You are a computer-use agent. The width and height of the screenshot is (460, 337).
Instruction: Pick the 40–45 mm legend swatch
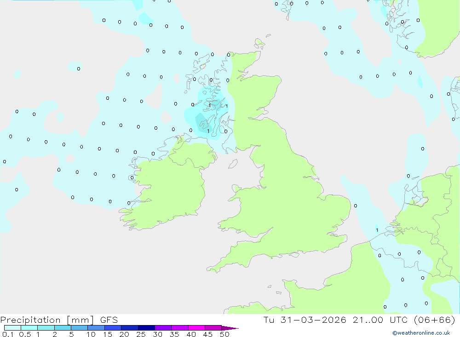pos(196,328)
